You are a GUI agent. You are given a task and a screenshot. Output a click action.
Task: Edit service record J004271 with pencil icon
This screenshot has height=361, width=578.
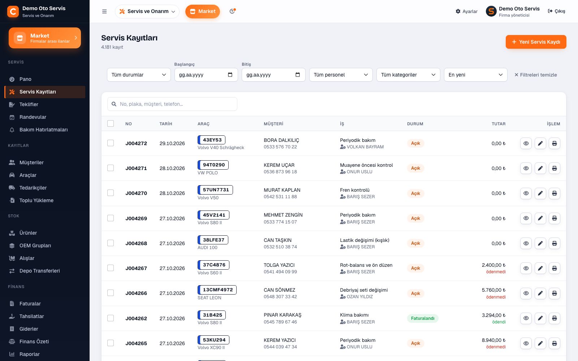pos(540,168)
